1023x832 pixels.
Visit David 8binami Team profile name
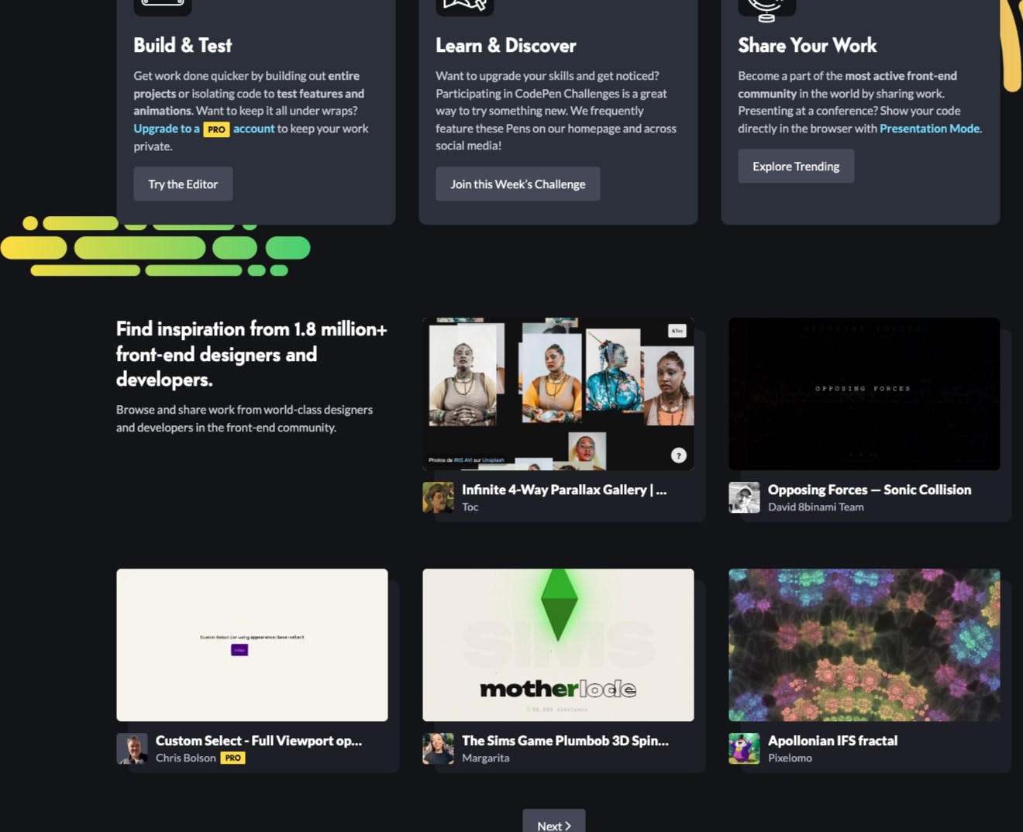coord(816,507)
